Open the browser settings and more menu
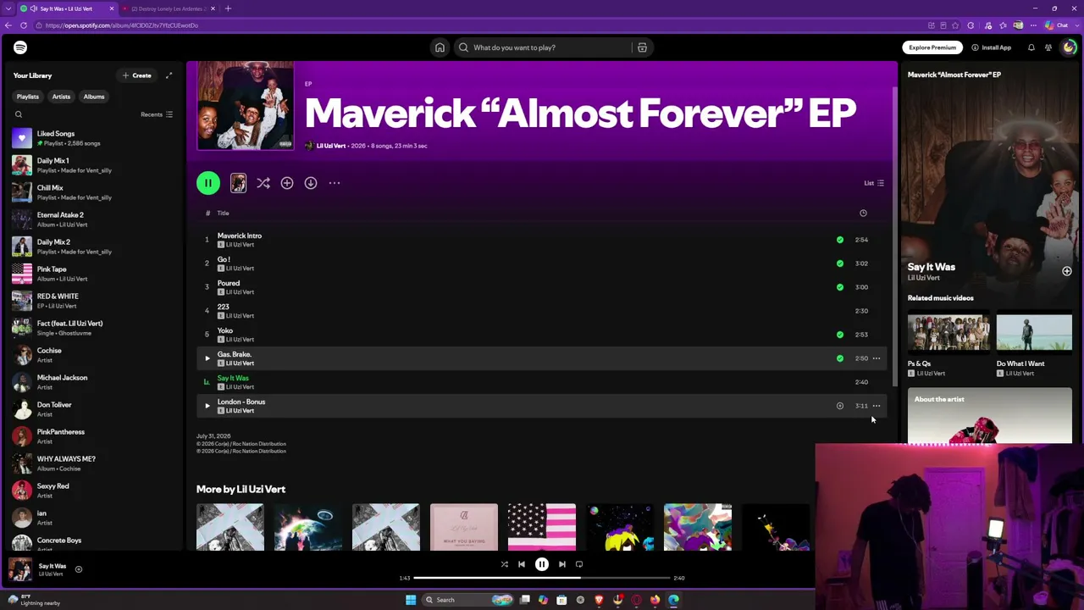This screenshot has height=610, width=1084. [x=1033, y=25]
